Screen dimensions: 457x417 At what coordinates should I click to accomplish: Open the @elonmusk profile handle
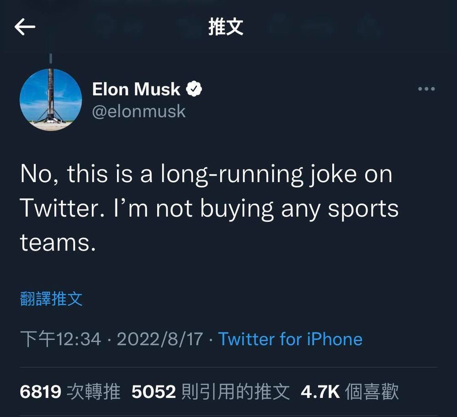coord(139,111)
